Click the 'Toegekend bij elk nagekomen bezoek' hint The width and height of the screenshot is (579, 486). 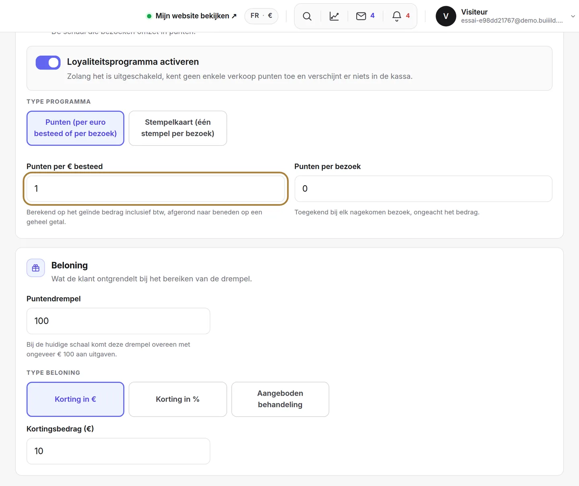tap(387, 212)
